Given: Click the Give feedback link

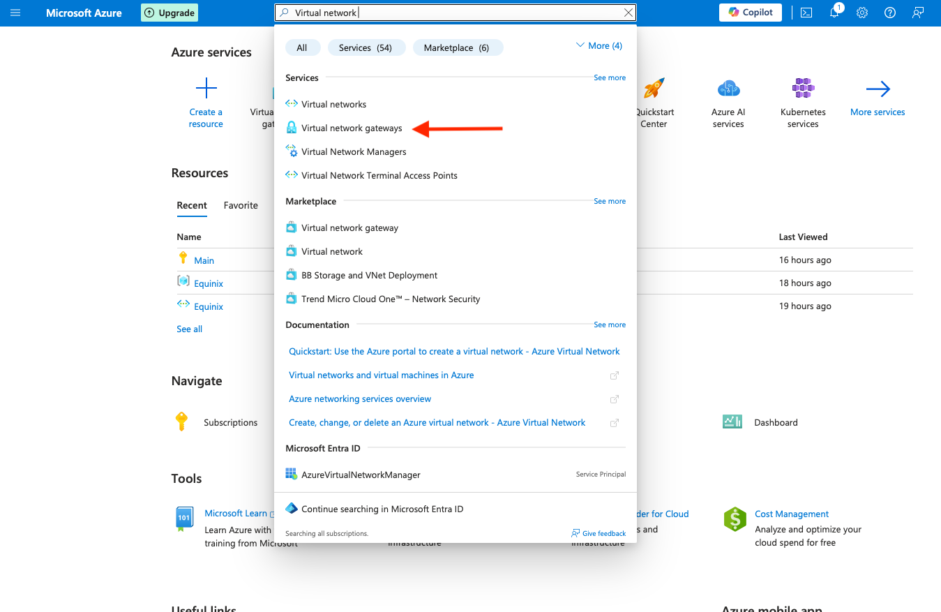Looking at the screenshot, I should click(x=599, y=533).
